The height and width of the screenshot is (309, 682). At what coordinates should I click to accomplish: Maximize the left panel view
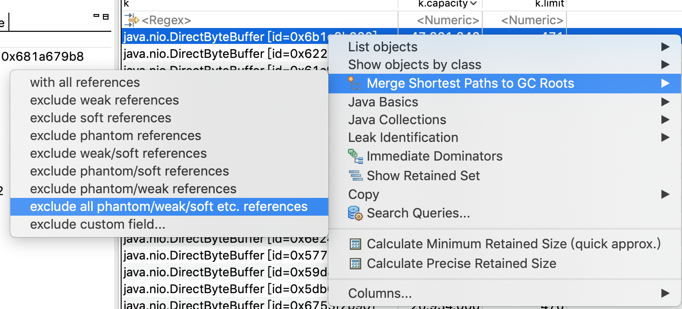pos(106,17)
